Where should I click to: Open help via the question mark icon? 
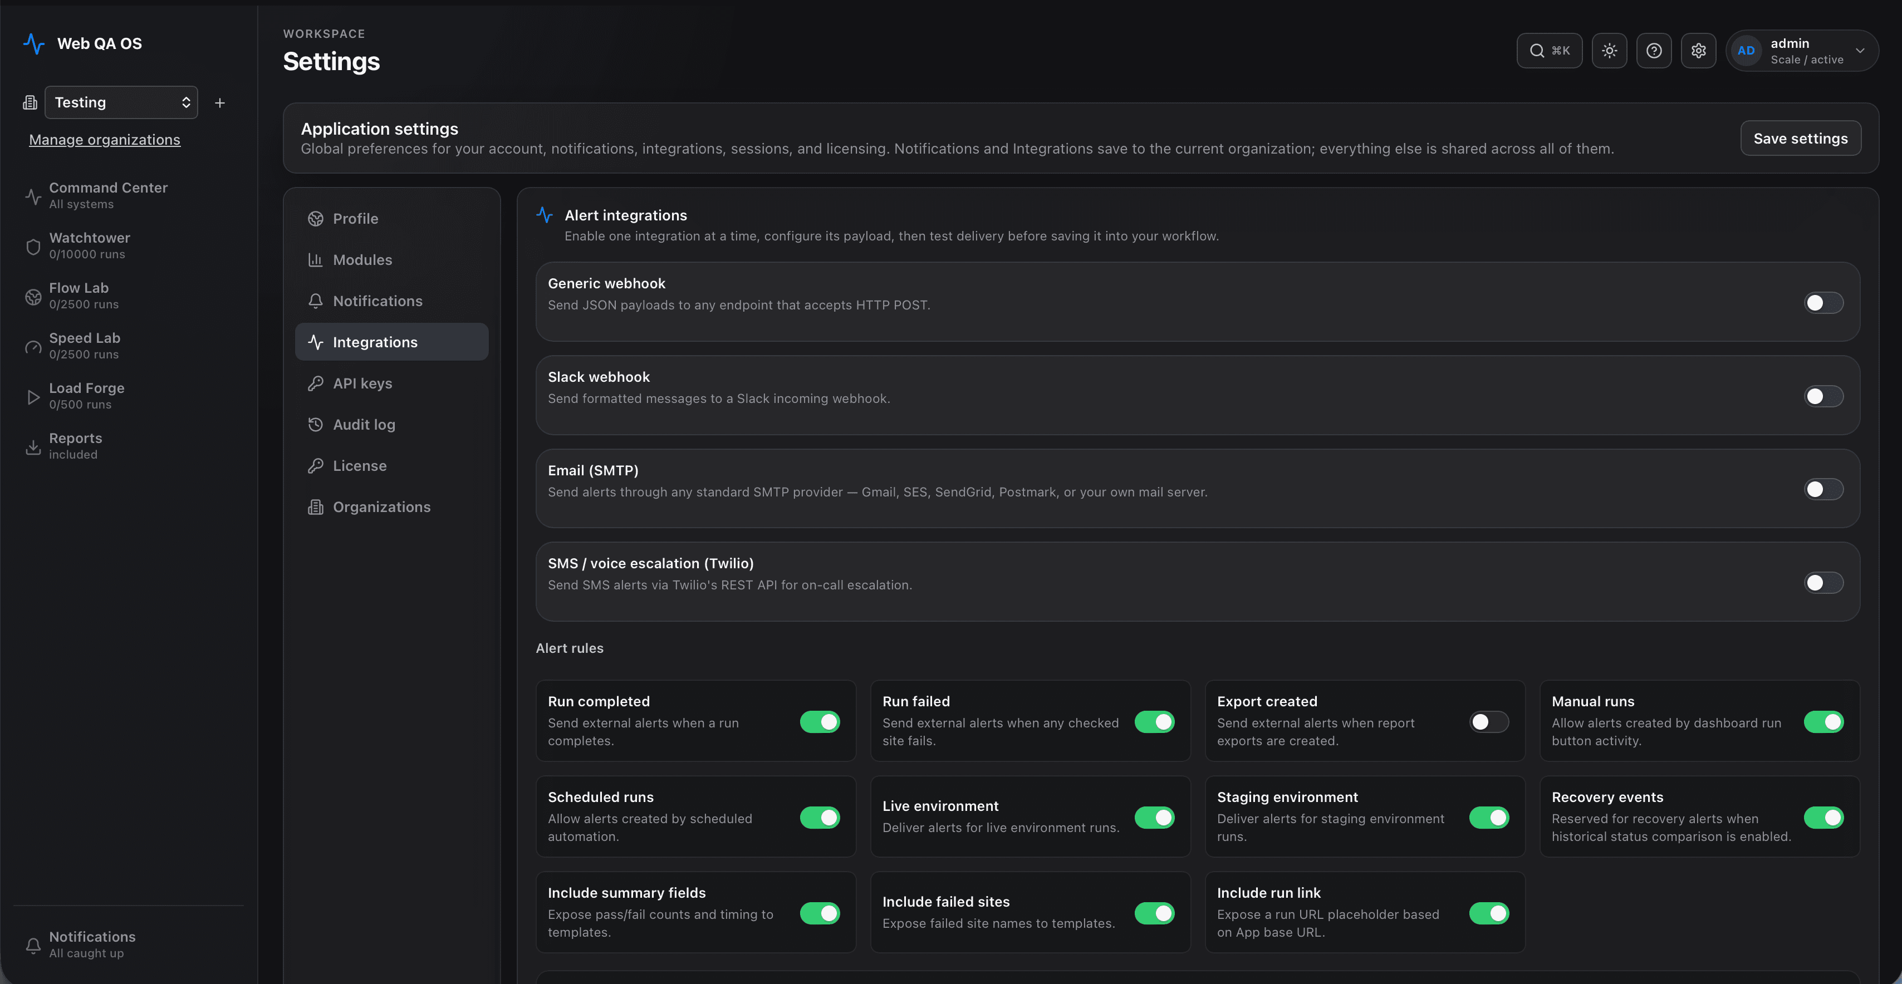coord(1654,50)
